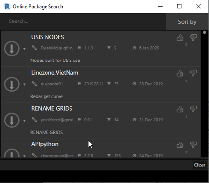Click the downloads triangle icon next to 35
Screen dimensions: 209x183
click(x=109, y=84)
